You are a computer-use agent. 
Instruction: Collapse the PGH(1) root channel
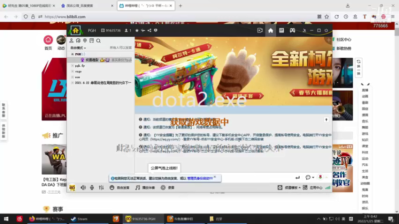[x=72, y=54]
